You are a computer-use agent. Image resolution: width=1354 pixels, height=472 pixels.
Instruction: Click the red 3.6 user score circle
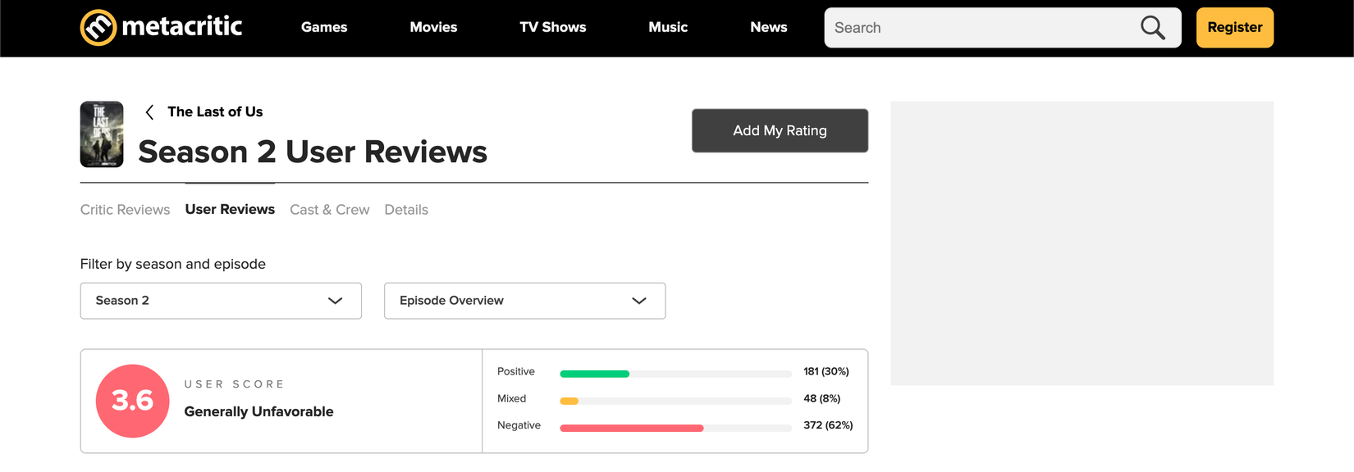(x=133, y=401)
